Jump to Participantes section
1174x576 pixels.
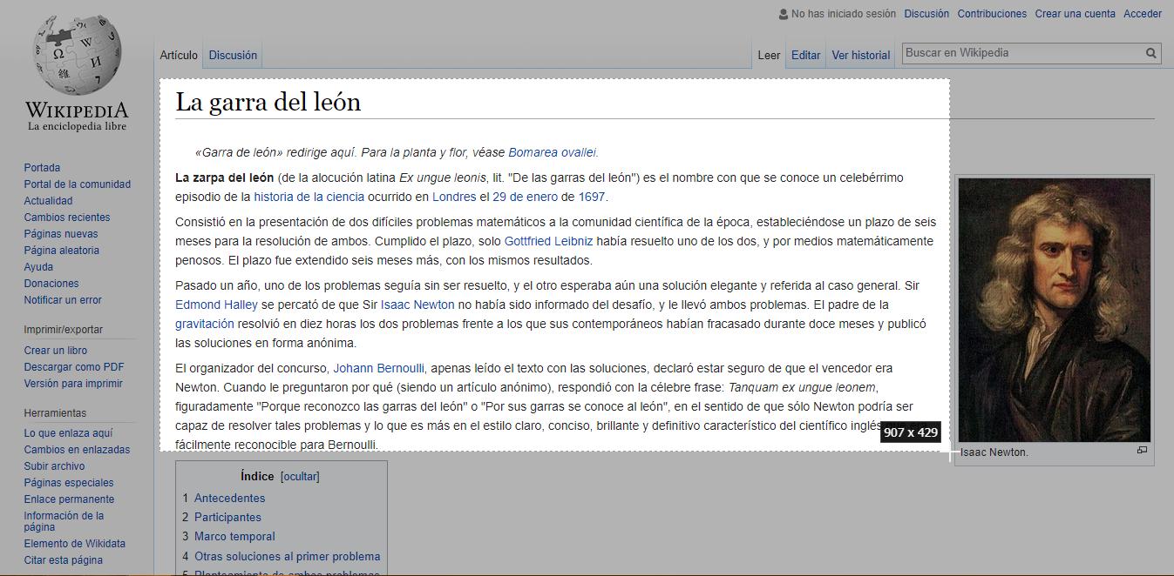(227, 518)
